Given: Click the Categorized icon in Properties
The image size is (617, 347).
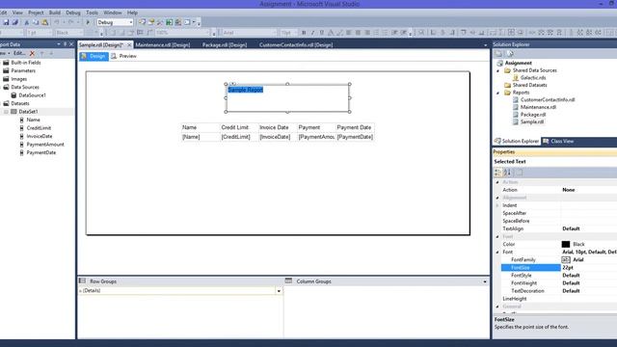Looking at the screenshot, I should tap(498, 173).
